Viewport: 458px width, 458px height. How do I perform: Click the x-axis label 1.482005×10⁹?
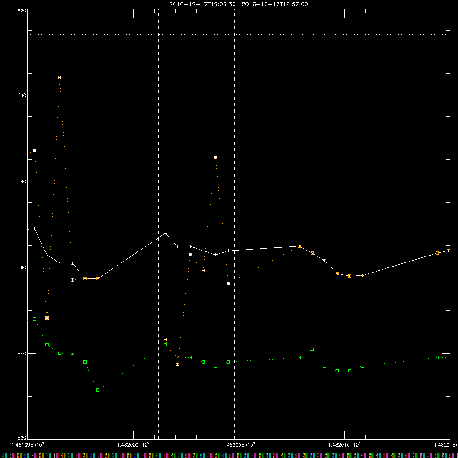tap(239, 445)
